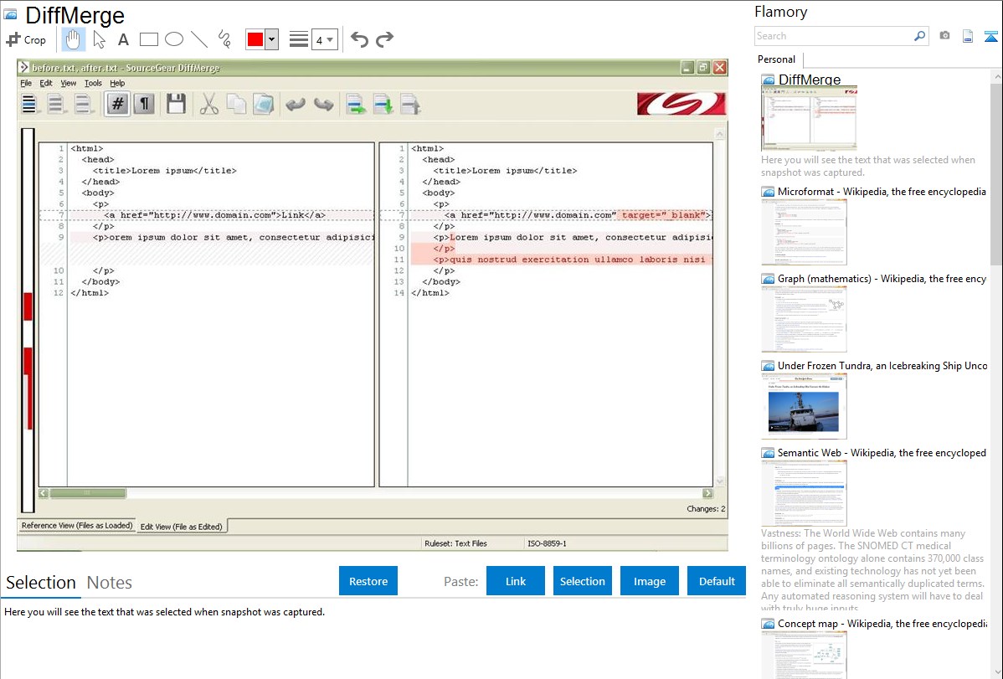Choose the arrow pointer tool
The height and width of the screenshot is (679, 1003).
(99, 39)
